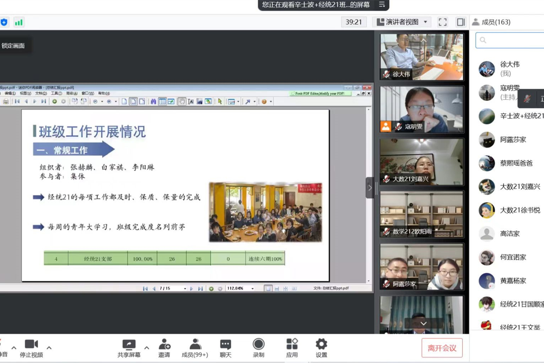Expand share screen options arrow
544x363 pixels.
click(x=147, y=348)
